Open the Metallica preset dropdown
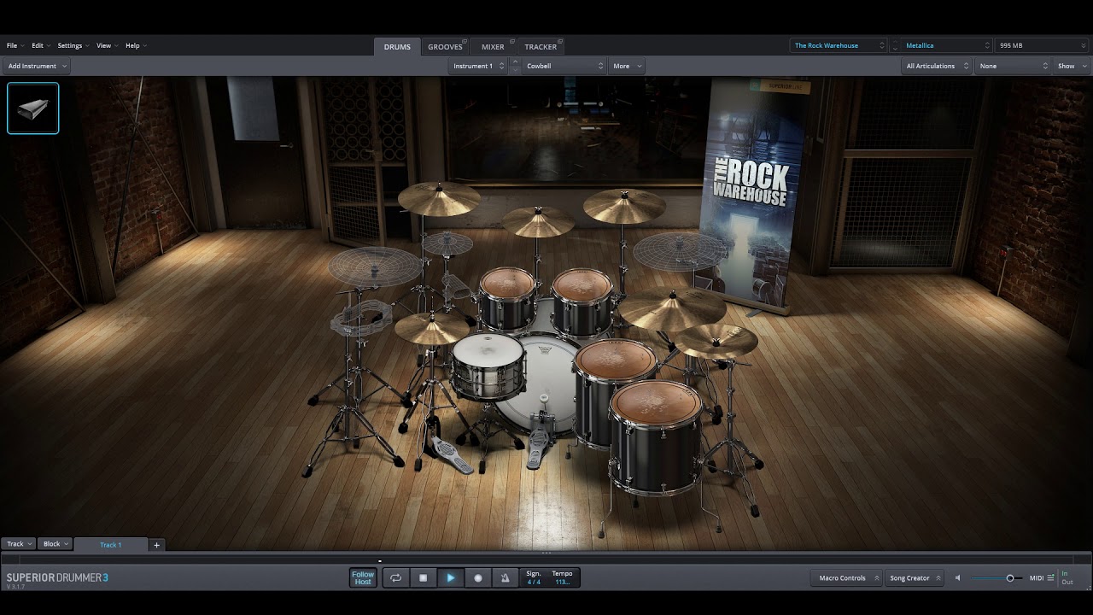This screenshot has width=1093, height=615. [x=948, y=45]
